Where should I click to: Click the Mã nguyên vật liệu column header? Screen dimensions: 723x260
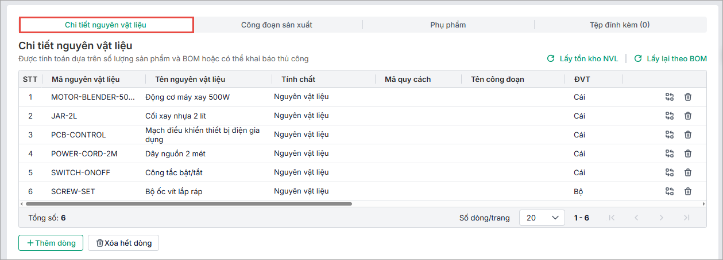pyautogui.click(x=86, y=79)
